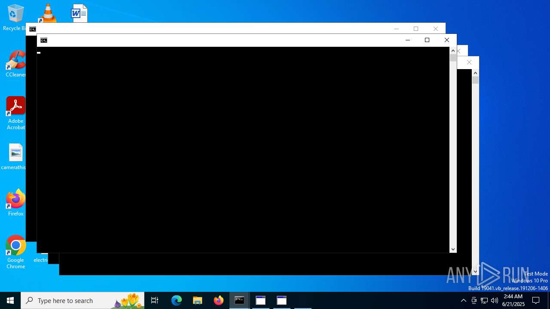The image size is (550, 309).
Task: Open the Action Center notifications icon
Action: point(536,300)
